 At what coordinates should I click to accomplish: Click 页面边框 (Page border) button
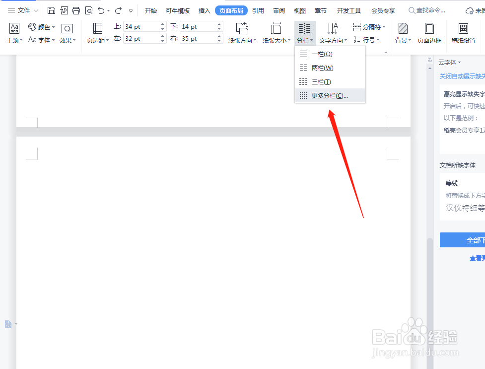point(429,33)
